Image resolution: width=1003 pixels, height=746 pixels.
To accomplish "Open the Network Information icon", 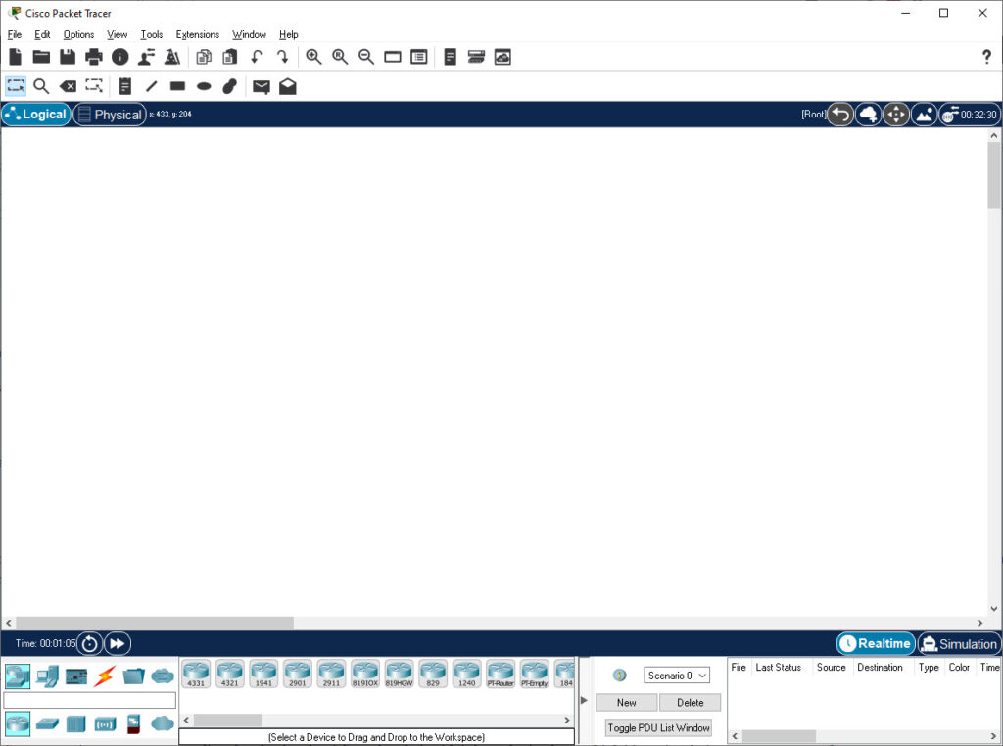I will [x=119, y=57].
